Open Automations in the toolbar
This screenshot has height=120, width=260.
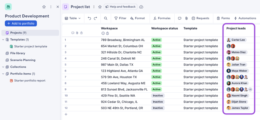click(x=245, y=18)
